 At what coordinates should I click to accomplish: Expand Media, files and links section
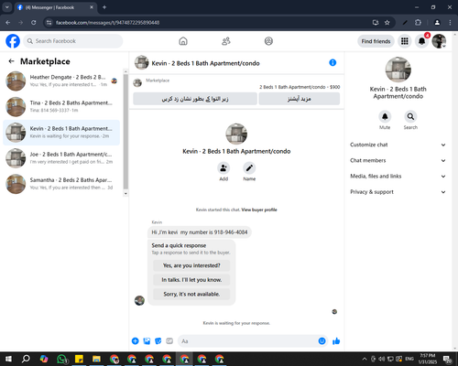click(x=398, y=177)
